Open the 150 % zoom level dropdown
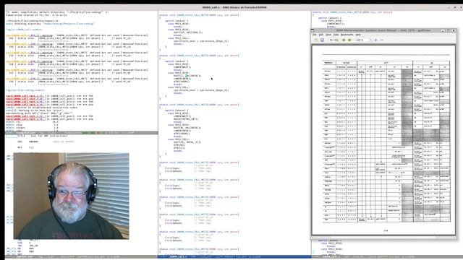 [x=363, y=40]
